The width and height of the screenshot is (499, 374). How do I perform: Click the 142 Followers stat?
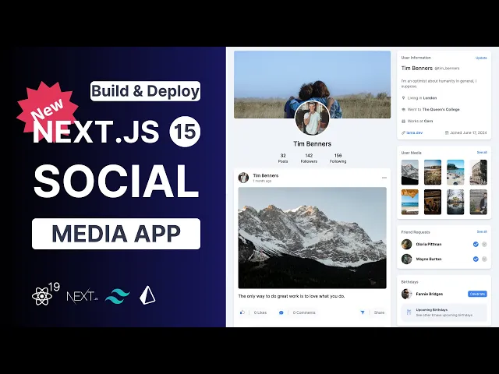tap(309, 158)
